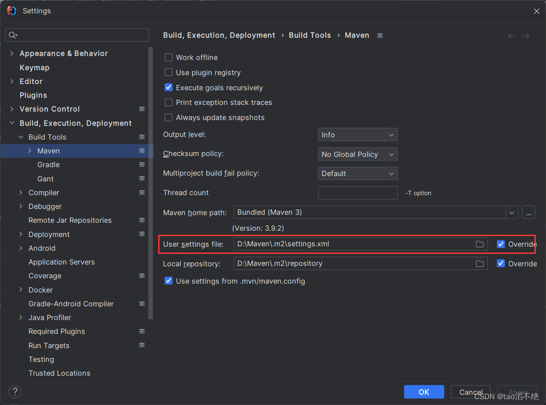Select Keymap in settings tree

(x=35, y=68)
